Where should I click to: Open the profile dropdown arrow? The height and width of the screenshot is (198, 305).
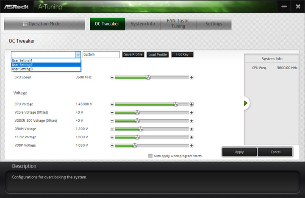(x=78, y=55)
